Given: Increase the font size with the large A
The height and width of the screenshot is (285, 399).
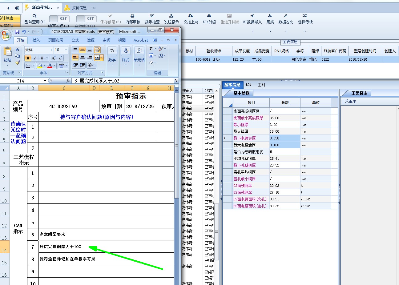Looking at the screenshot, I should (x=53, y=58).
